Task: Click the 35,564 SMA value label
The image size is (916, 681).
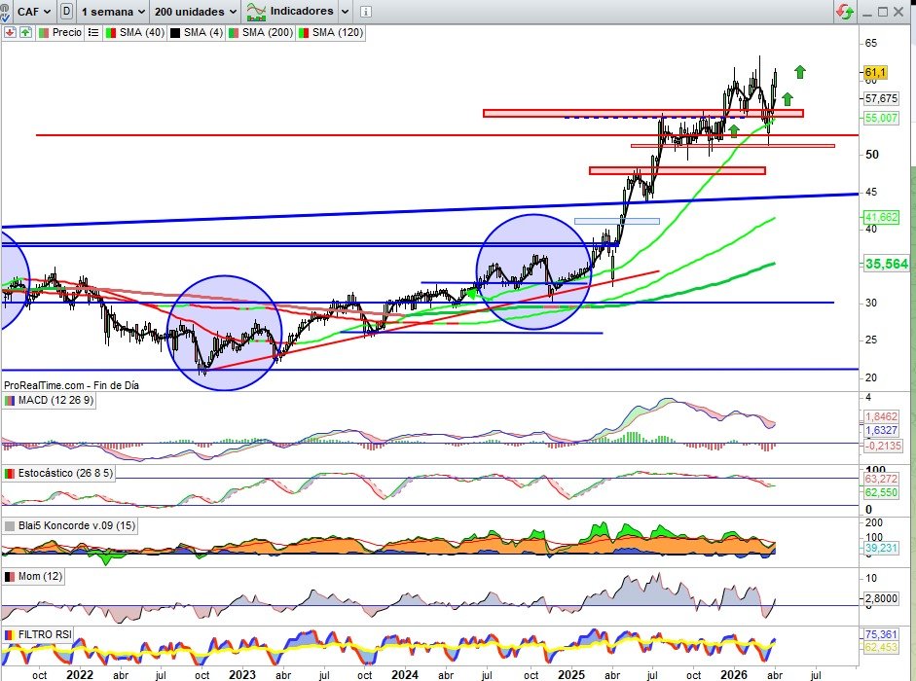Action: coord(887,264)
